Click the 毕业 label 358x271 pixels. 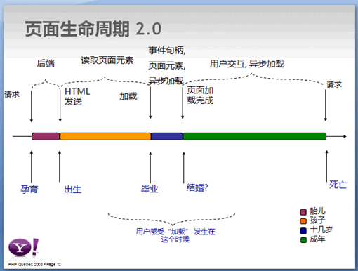pos(150,189)
